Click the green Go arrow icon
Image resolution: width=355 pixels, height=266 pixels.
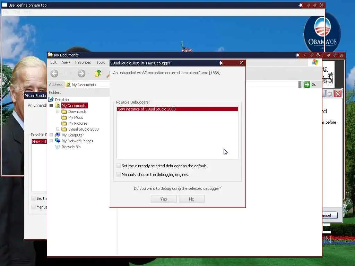tap(307, 85)
